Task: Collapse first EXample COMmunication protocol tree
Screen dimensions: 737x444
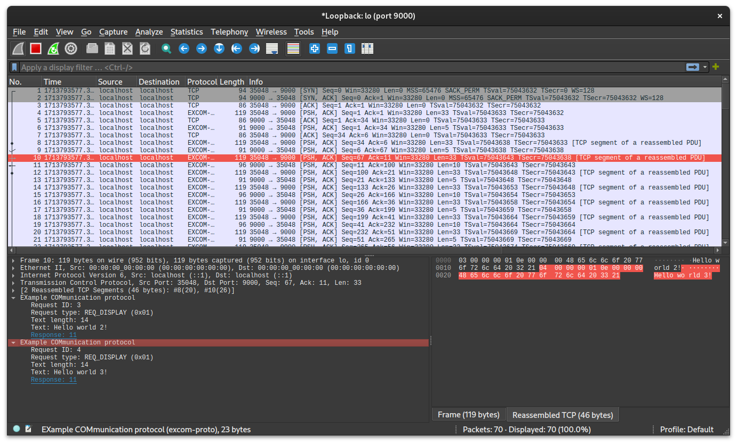Action: click(13, 298)
